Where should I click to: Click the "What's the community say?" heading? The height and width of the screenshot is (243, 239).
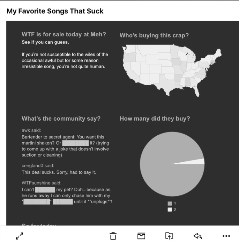61,119
